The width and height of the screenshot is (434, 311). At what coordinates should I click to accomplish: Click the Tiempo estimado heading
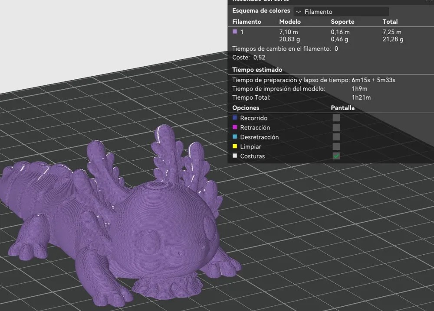coord(257,70)
